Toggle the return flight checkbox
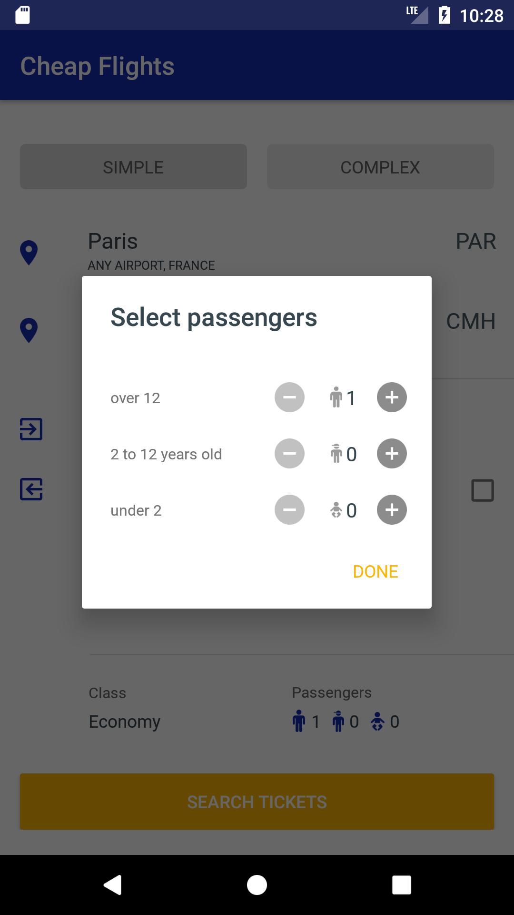The height and width of the screenshot is (915, 514). pyautogui.click(x=482, y=490)
